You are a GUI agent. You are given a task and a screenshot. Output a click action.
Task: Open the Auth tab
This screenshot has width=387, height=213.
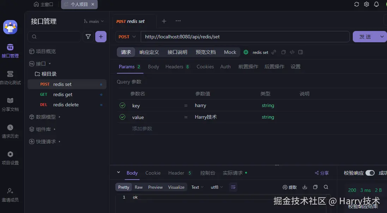(225, 67)
